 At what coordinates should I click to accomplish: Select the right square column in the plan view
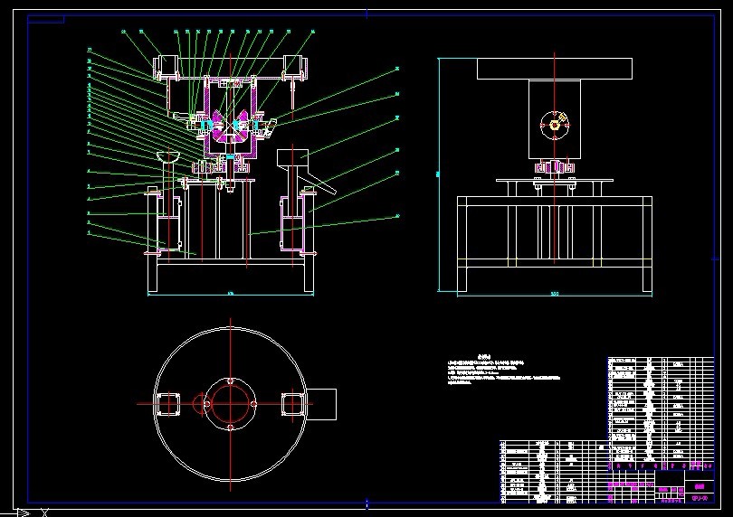coord(293,404)
